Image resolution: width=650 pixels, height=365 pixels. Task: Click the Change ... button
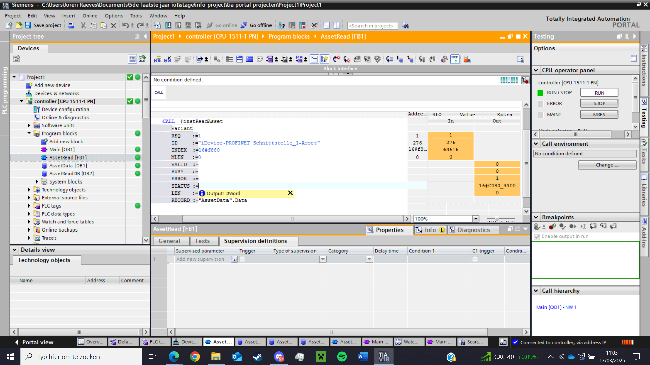607,165
